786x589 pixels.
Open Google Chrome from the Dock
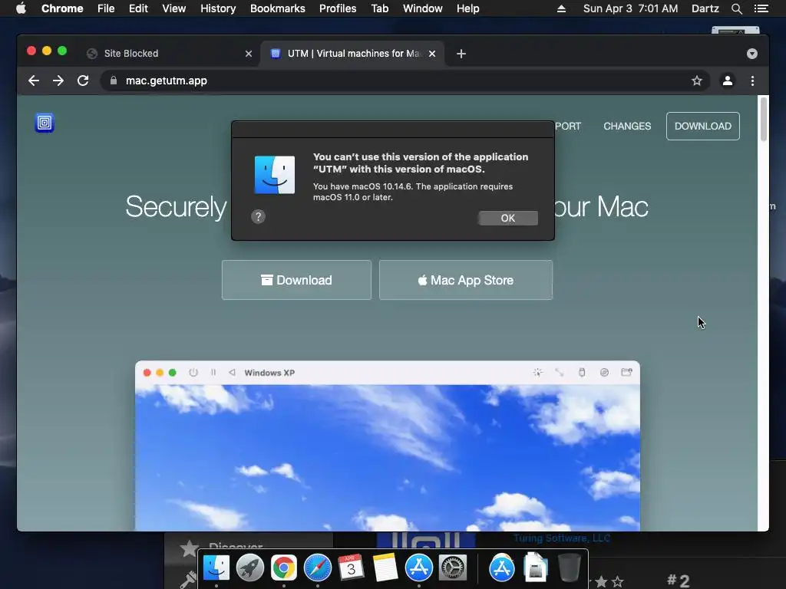tap(284, 568)
